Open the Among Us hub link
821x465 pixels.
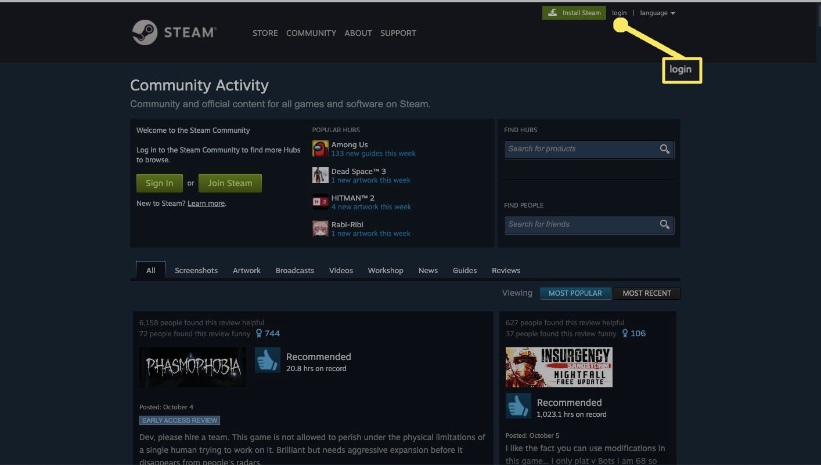coord(350,144)
